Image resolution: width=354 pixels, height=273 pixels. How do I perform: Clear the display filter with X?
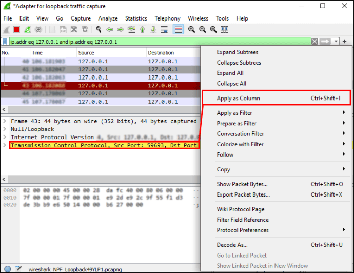point(314,42)
